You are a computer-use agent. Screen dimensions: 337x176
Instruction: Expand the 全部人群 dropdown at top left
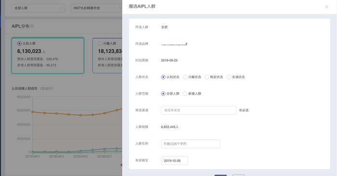[39, 8]
